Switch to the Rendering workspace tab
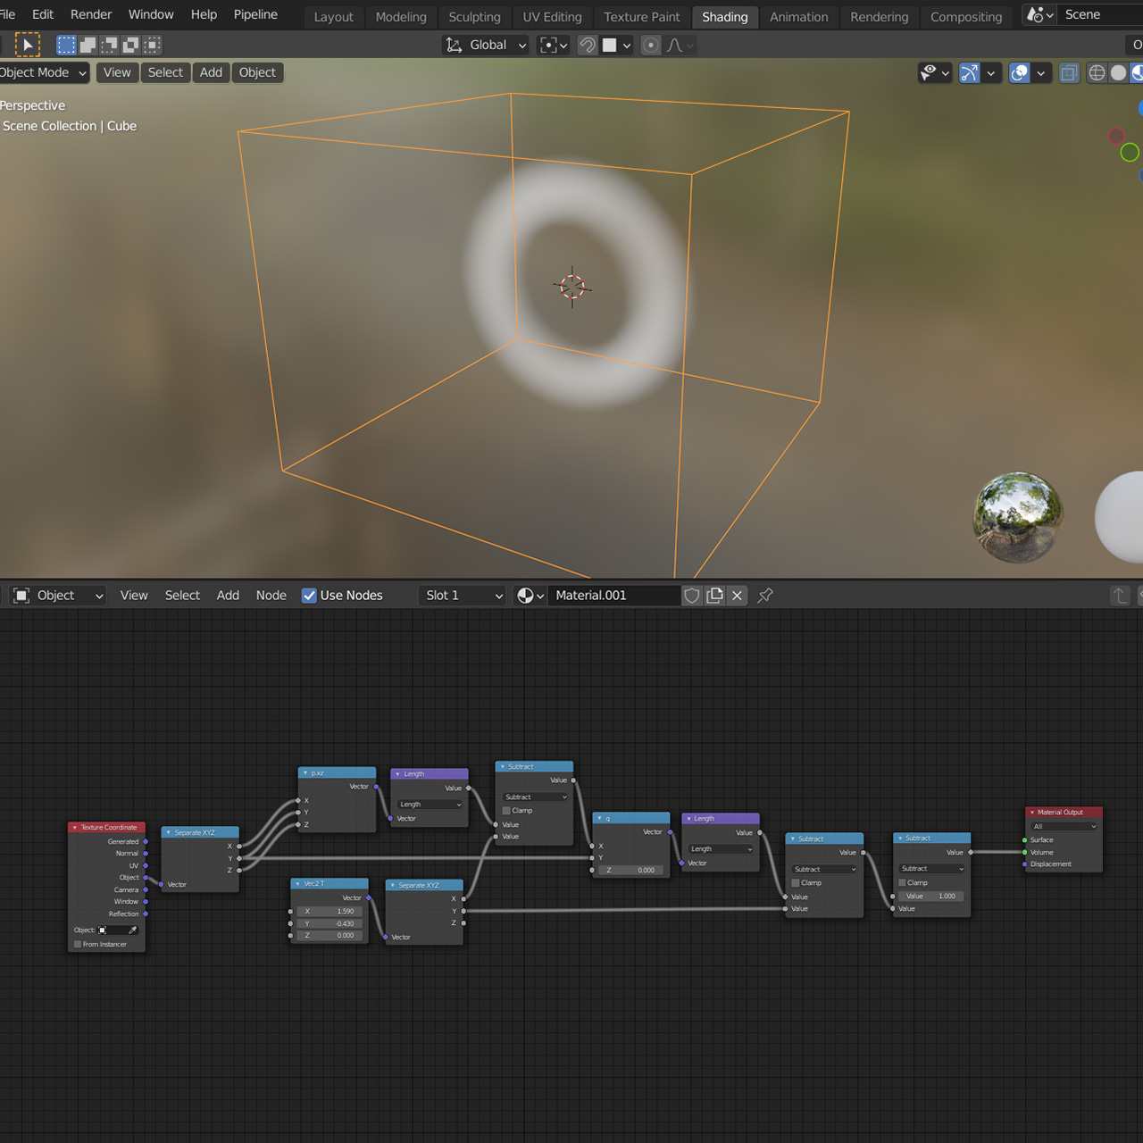 coord(879,17)
